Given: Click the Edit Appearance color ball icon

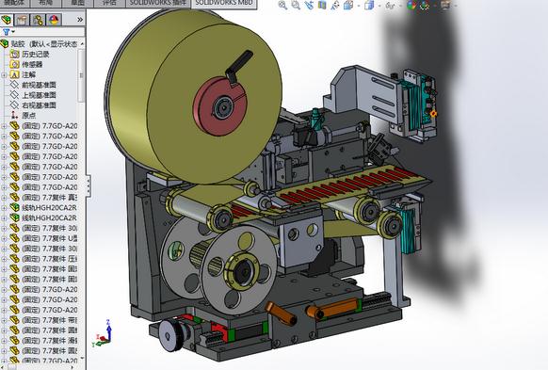Looking at the screenshot, I should click(411, 6).
